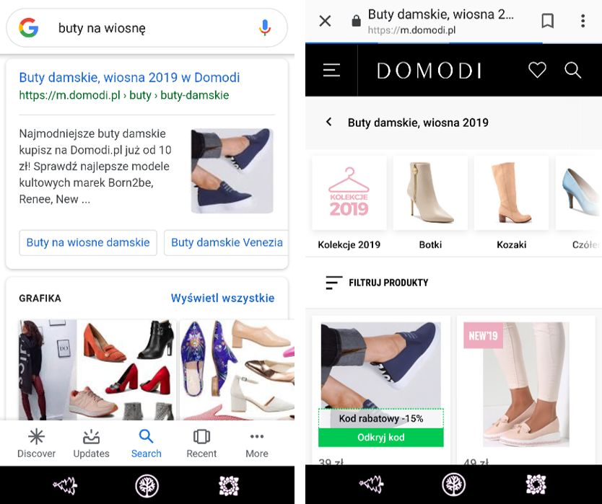Open Filtruj Produkty filter options
602x504 pixels.
pos(377,283)
